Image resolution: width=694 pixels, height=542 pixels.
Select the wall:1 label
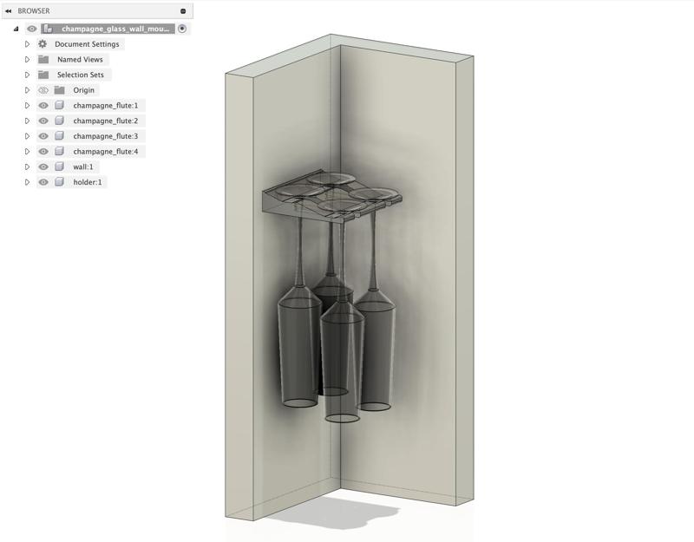[83, 167]
